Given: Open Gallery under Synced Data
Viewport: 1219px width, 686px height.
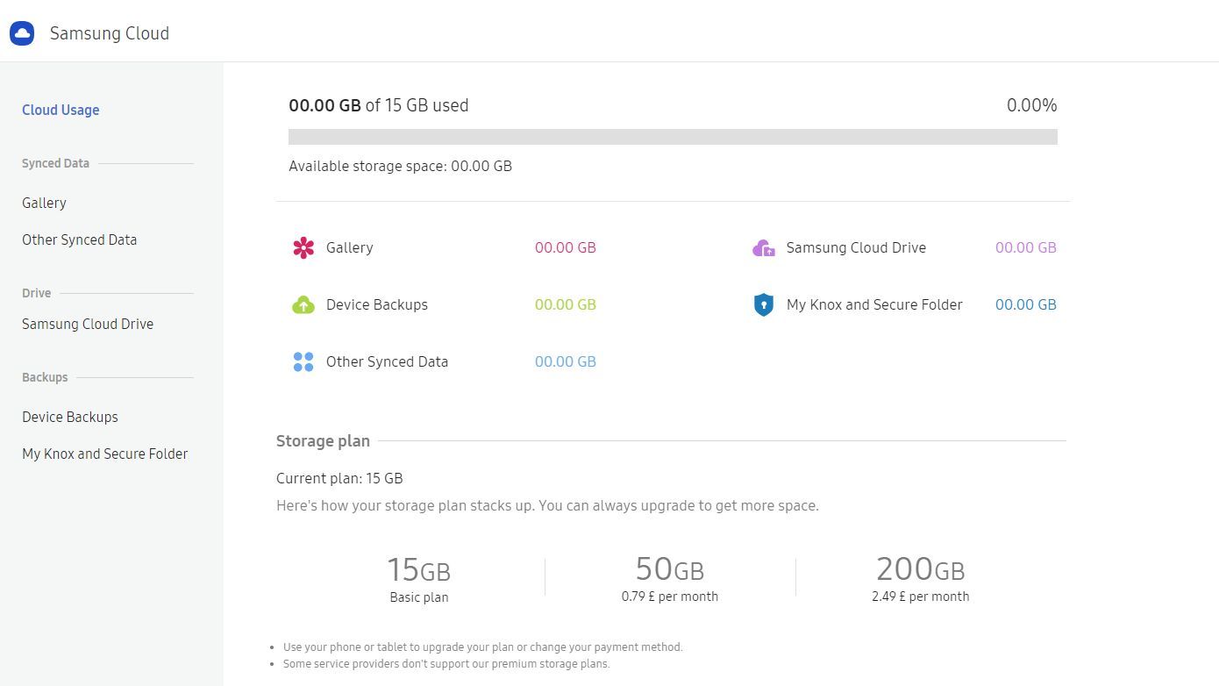Looking at the screenshot, I should (44, 203).
